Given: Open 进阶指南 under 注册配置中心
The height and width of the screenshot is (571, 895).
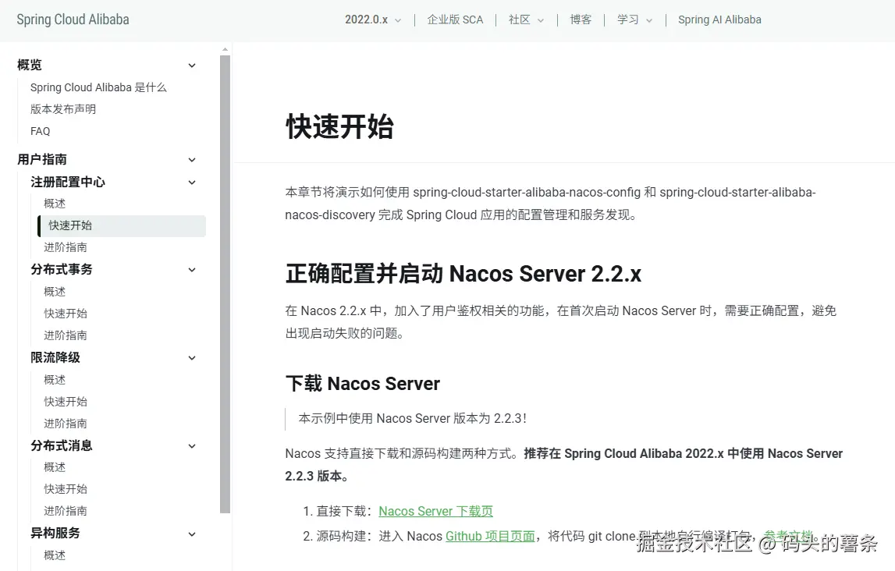Looking at the screenshot, I should (66, 247).
